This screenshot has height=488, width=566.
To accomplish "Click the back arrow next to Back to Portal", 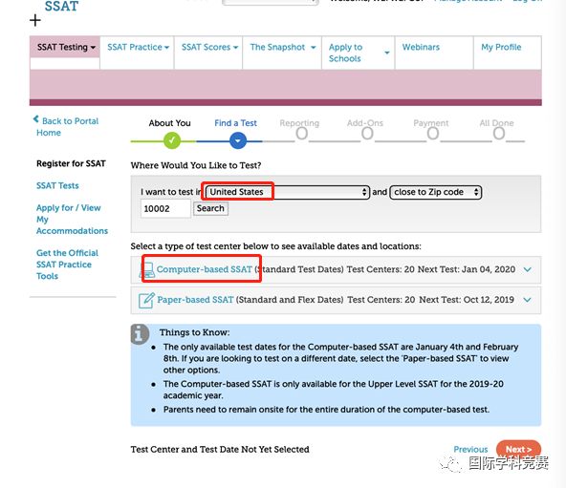I will pos(35,119).
